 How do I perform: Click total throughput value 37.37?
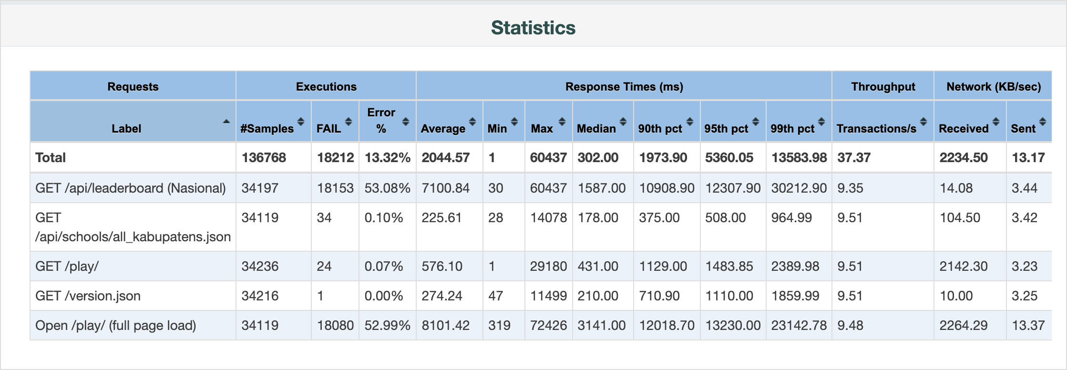(854, 158)
